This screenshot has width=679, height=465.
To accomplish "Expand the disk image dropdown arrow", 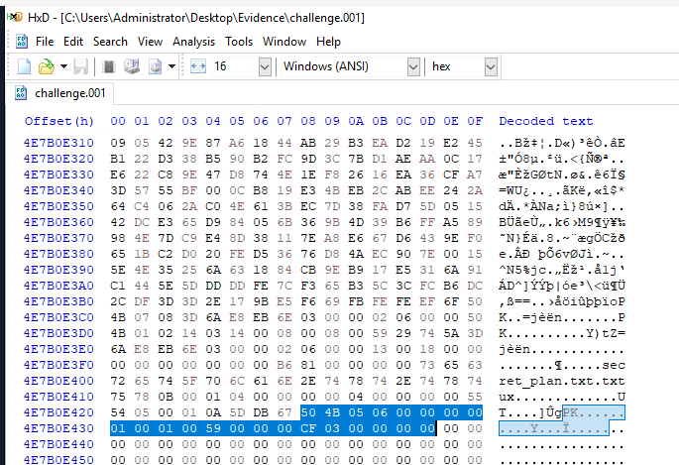I will [171, 66].
